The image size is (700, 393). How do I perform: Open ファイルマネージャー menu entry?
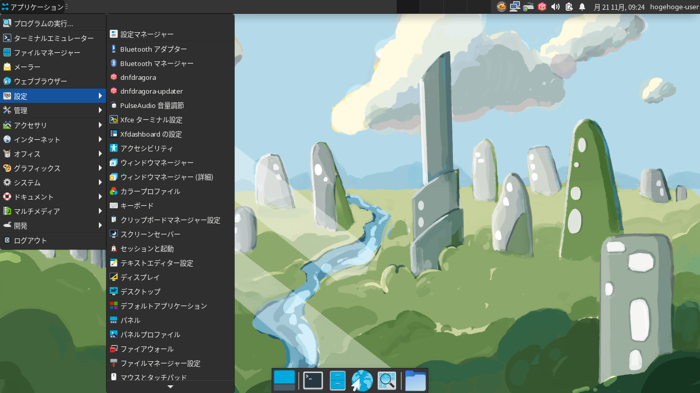pos(53,52)
